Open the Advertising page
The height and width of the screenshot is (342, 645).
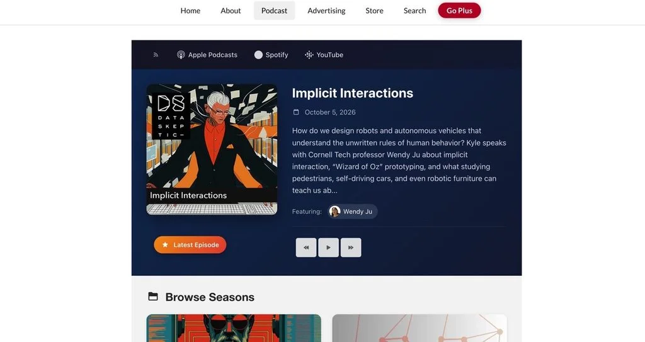[x=327, y=11]
